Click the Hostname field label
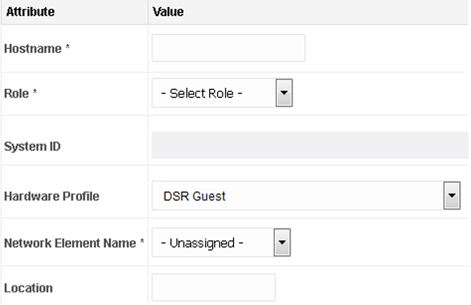Image resolution: width=471 pixels, height=305 pixels. click(36, 49)
